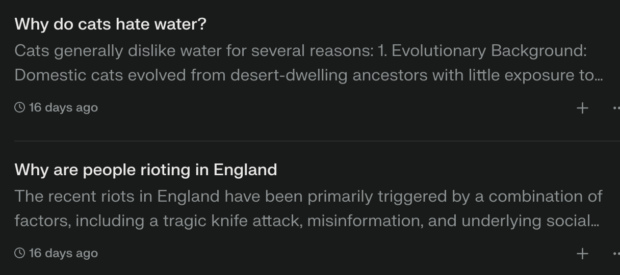Click the clock icon under the England riots thread
This screenshot has height=275, width=620.
[20, 253]
